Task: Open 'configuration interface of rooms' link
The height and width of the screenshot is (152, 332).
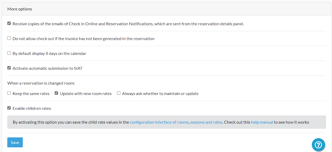Action: (159, 122)
